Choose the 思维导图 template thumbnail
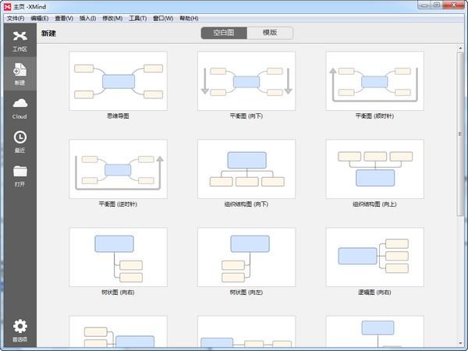This screenshot has height=351, width=468. tap(118, 81)
